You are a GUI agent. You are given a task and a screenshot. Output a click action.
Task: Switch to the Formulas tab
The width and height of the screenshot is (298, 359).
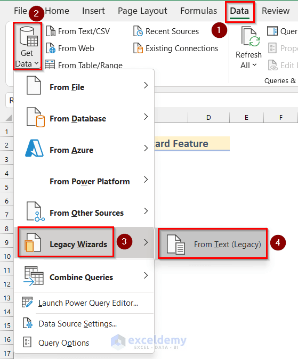pos(198,11)
